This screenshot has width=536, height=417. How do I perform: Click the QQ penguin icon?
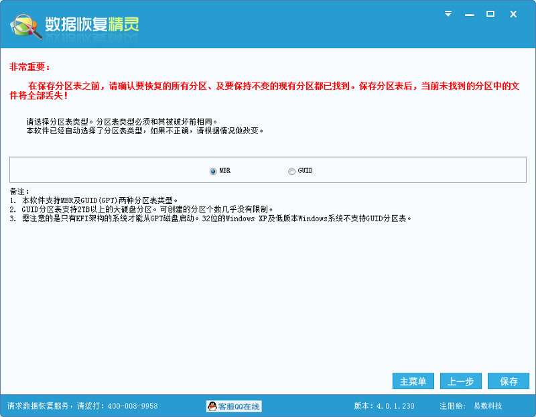click(x=212, y=406)
